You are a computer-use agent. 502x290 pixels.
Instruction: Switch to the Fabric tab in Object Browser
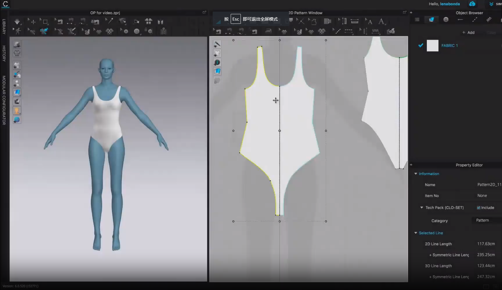pyautogui.click(x=431, y=19)
